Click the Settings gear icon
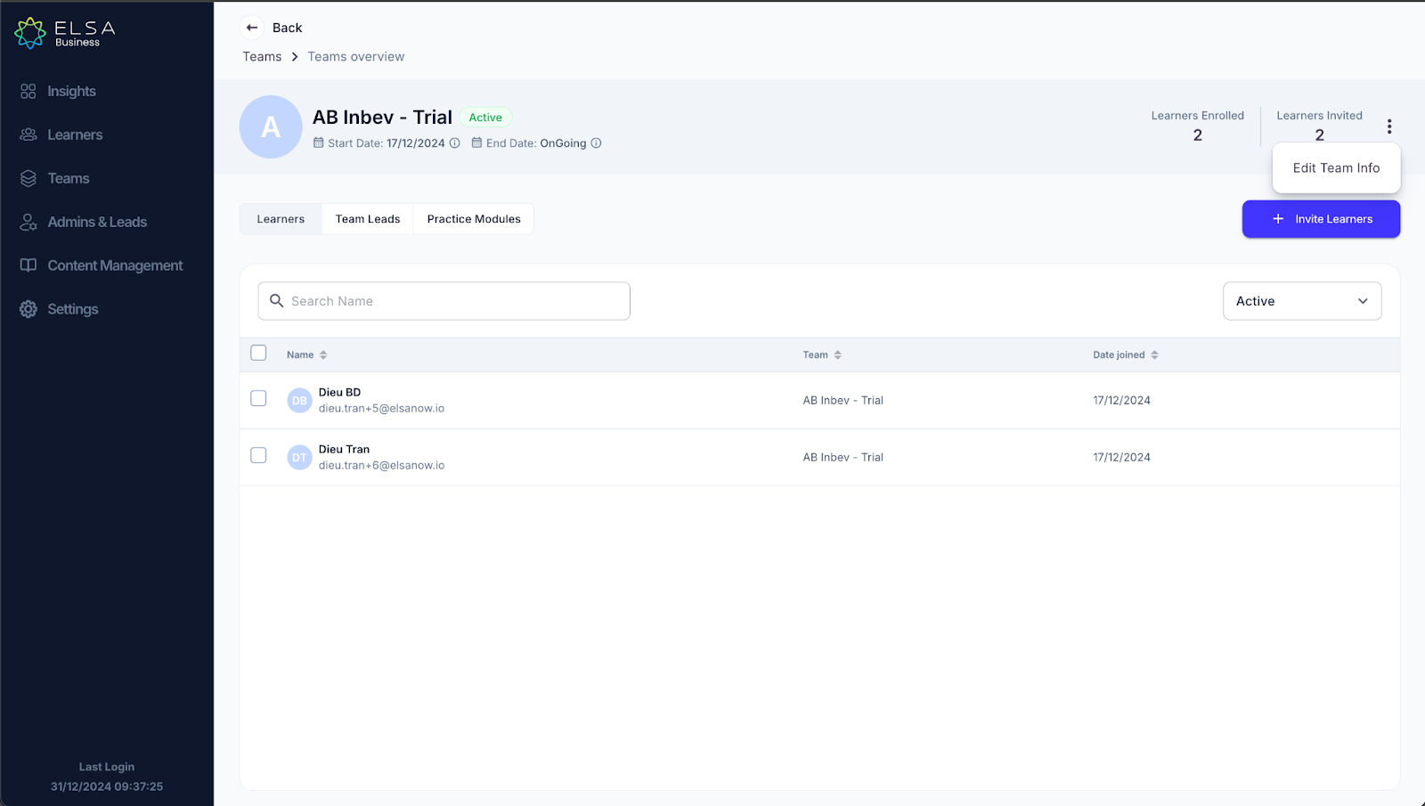This screenshot has width=1425, height=806. 28,309
